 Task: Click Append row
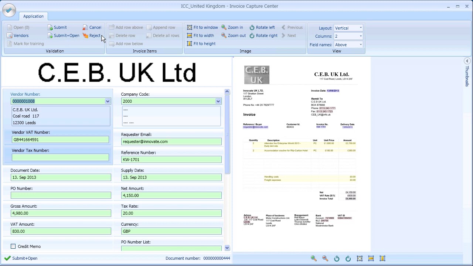coord(161,27)
